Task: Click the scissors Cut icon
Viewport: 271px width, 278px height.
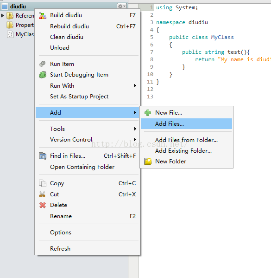Action: (x=42, y=194)
